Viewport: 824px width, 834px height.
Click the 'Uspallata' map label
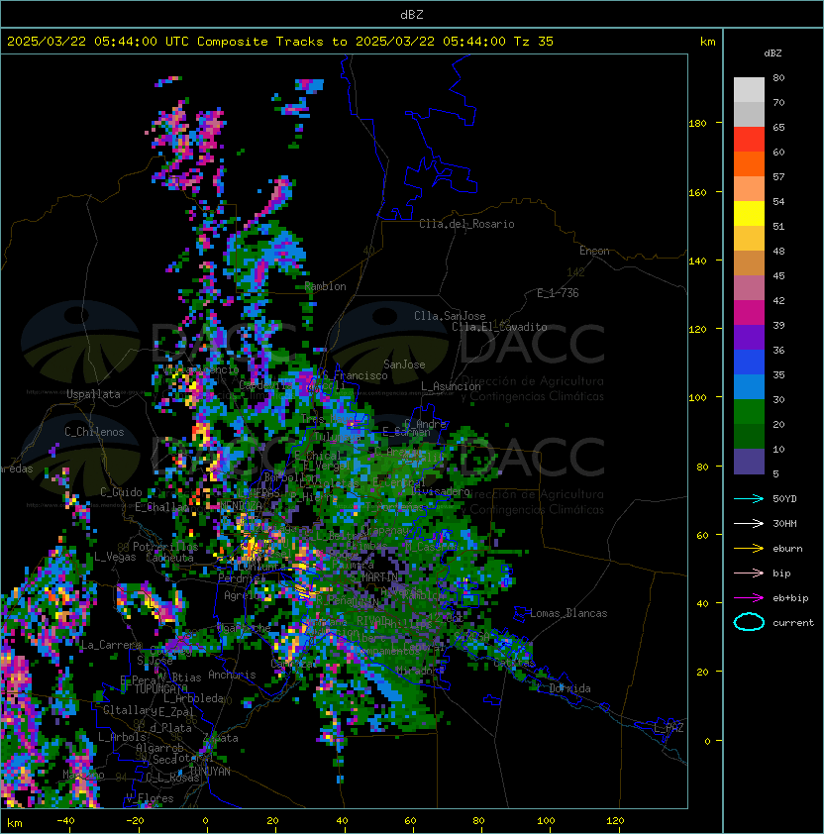coord(94,394)
